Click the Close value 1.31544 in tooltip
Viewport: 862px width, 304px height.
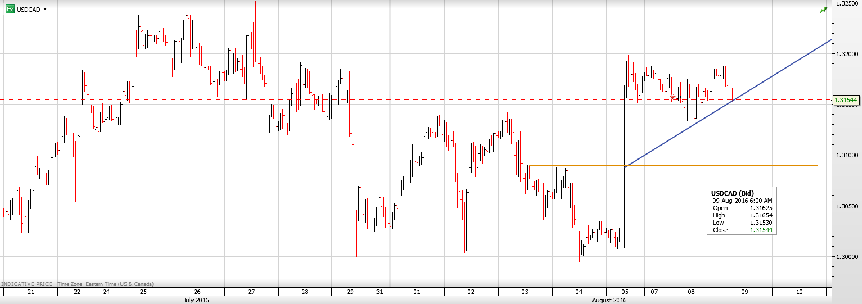(761, 230)
